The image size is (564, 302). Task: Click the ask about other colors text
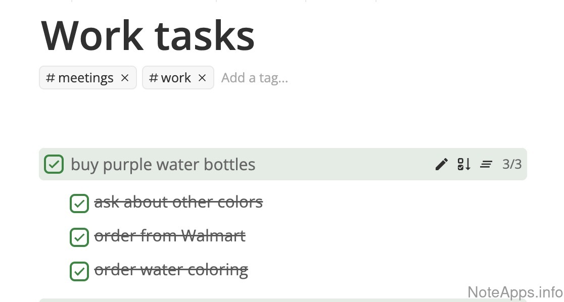click(x=178, y=202)
